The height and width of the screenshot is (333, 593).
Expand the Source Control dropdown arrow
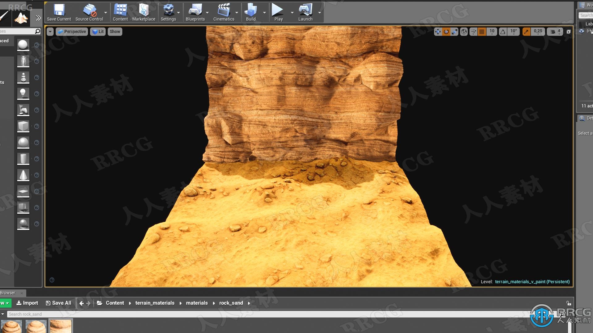pos(106,13)
